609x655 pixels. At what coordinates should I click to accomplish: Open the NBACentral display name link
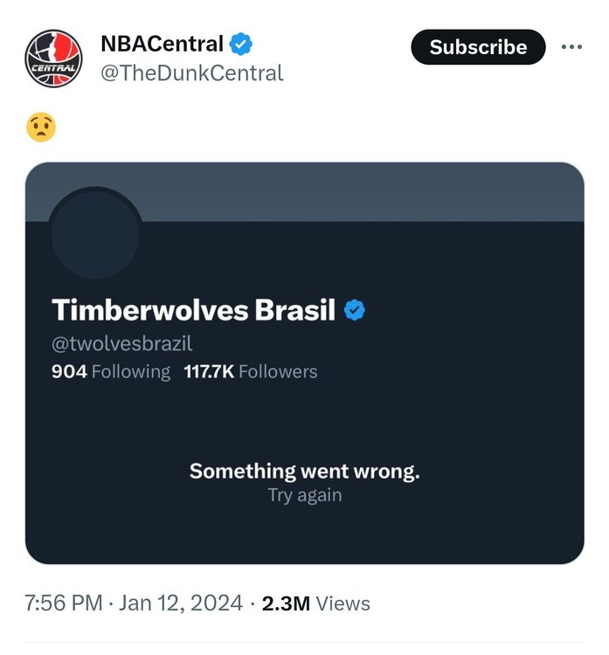tap(162, 43)
